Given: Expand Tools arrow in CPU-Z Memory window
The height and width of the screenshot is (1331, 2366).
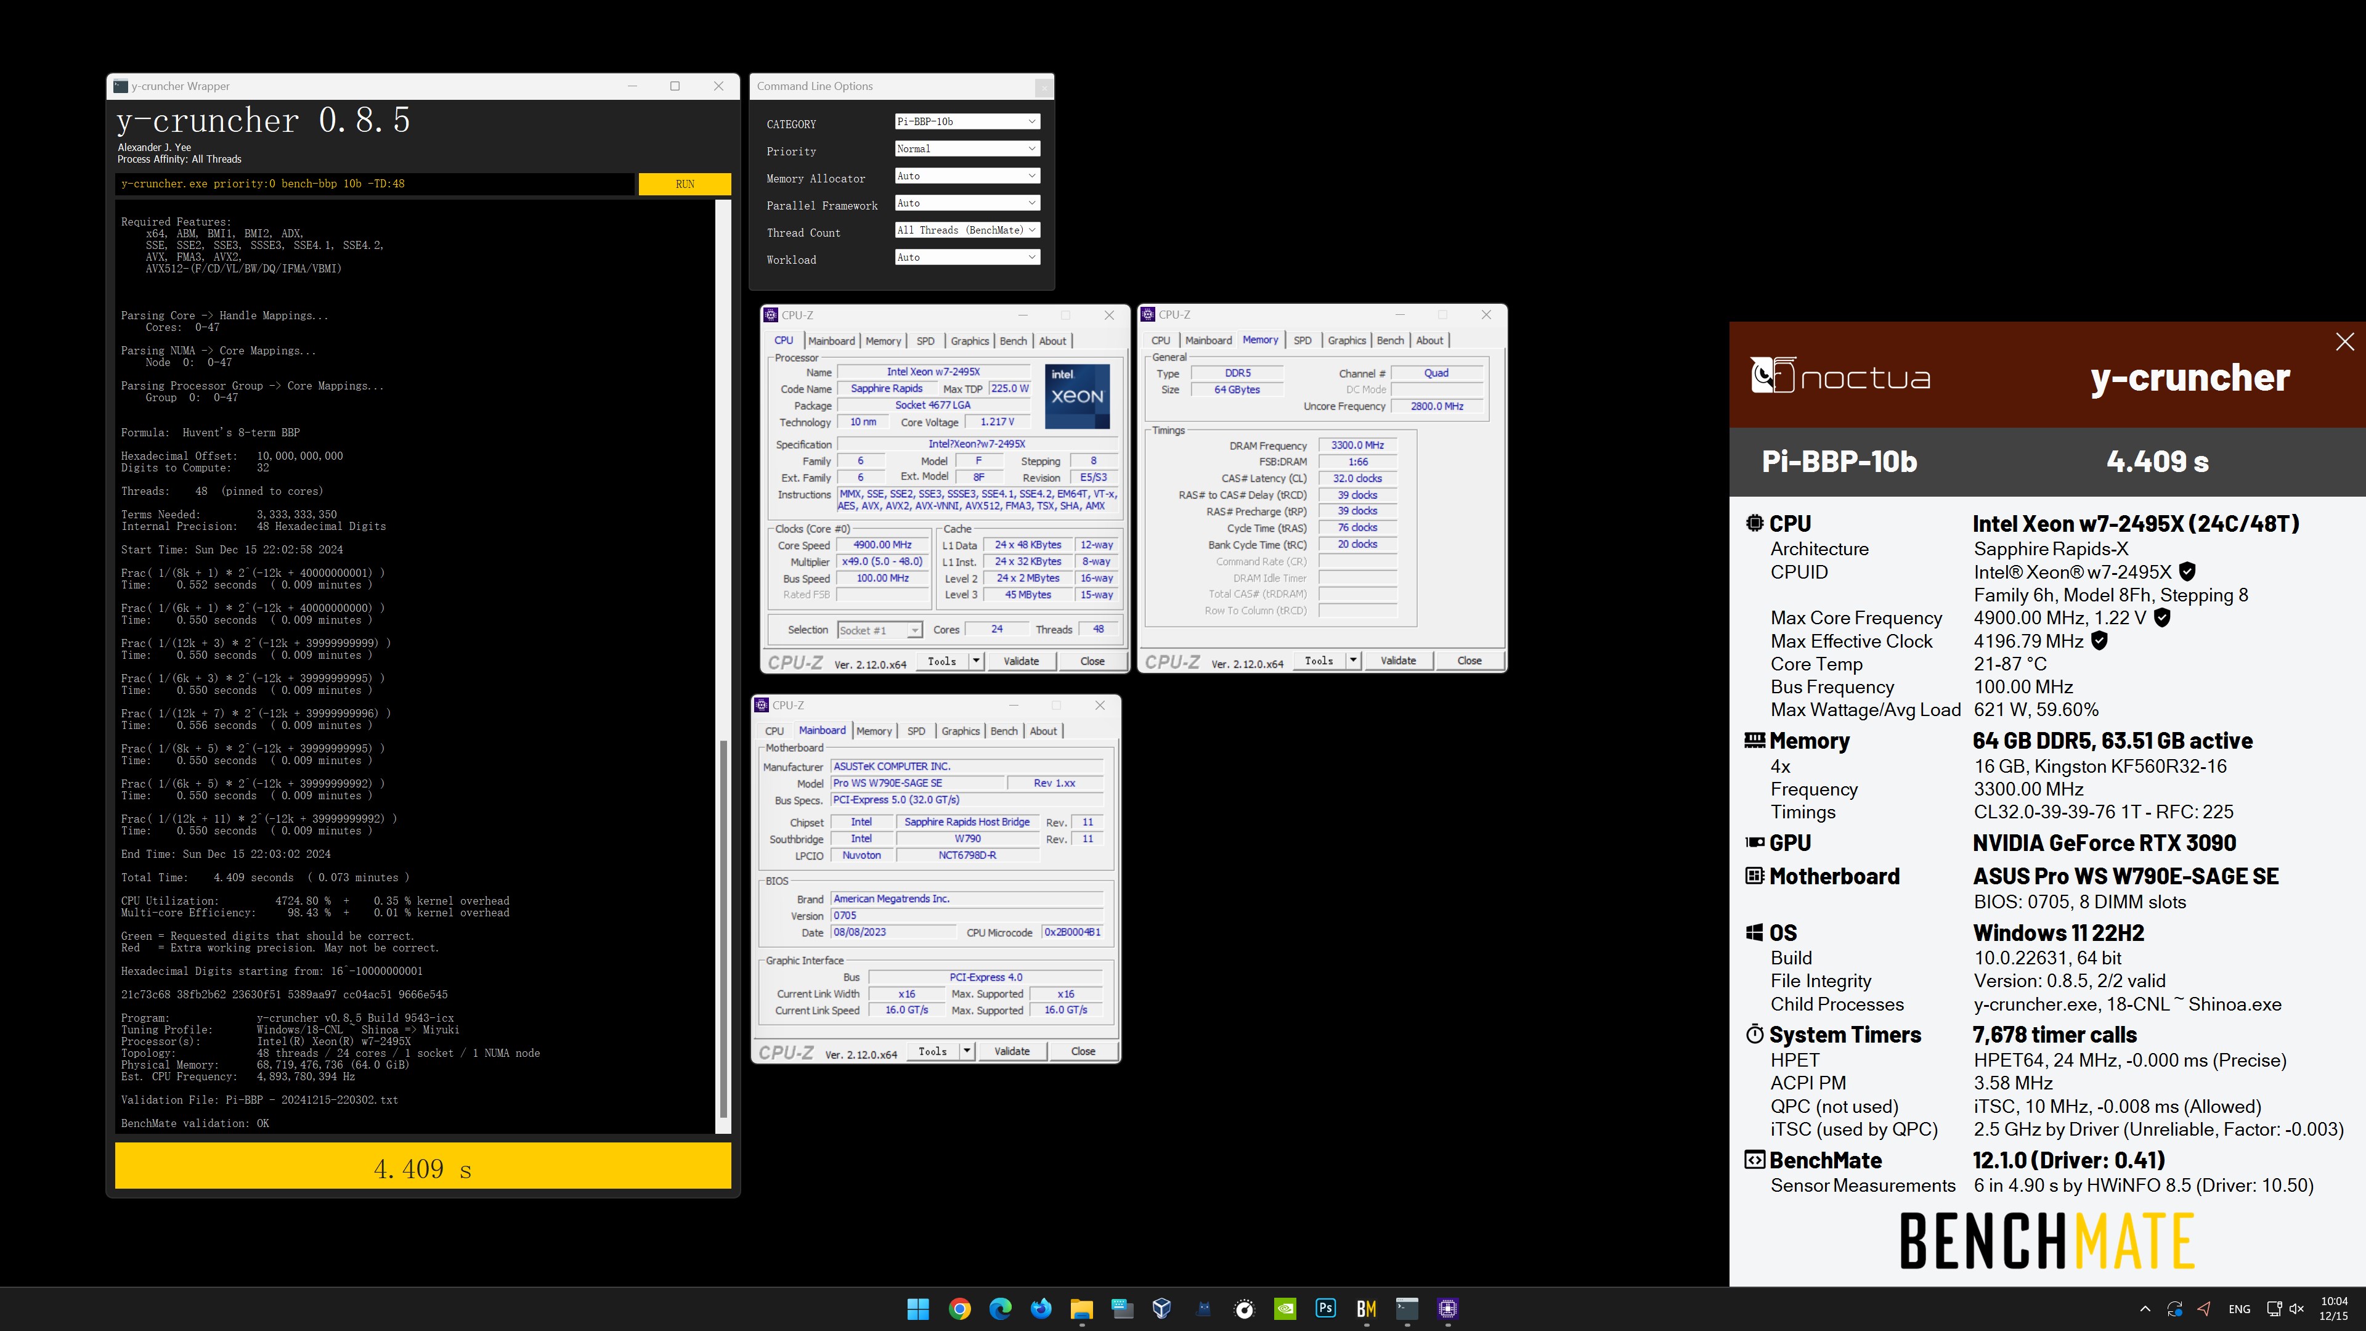Looking at the screenshot, I should click(x=1353, y=661).
